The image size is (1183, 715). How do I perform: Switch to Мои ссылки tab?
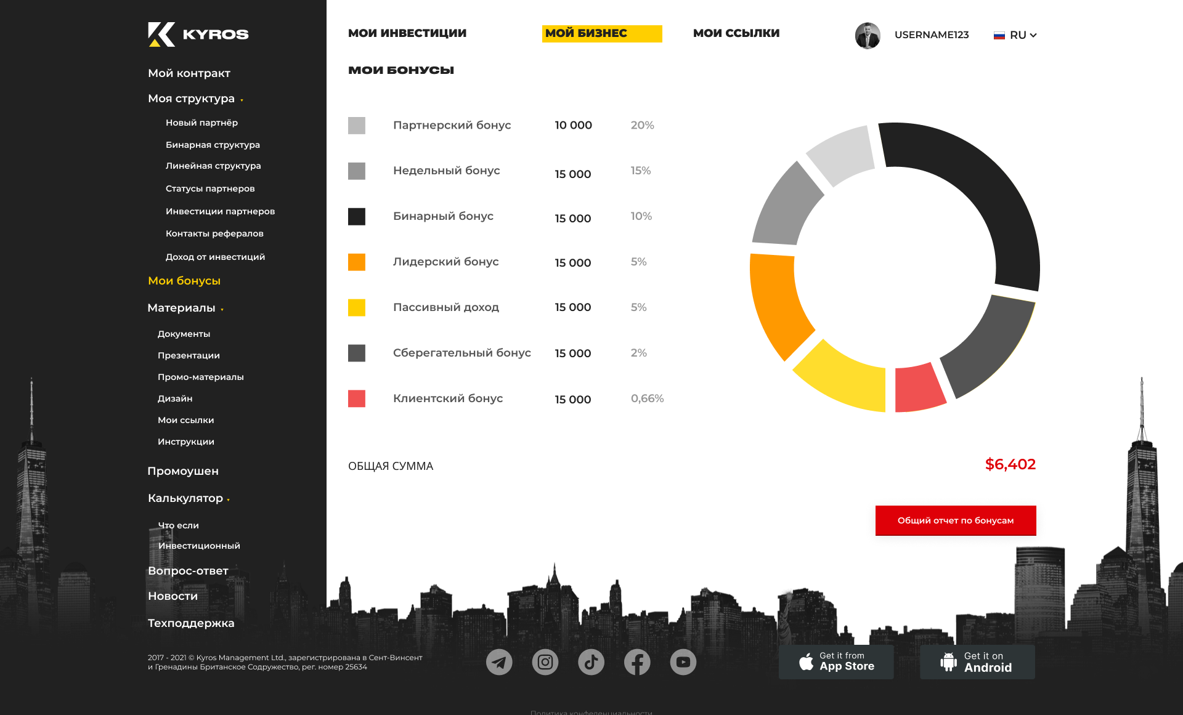point(736,33)
